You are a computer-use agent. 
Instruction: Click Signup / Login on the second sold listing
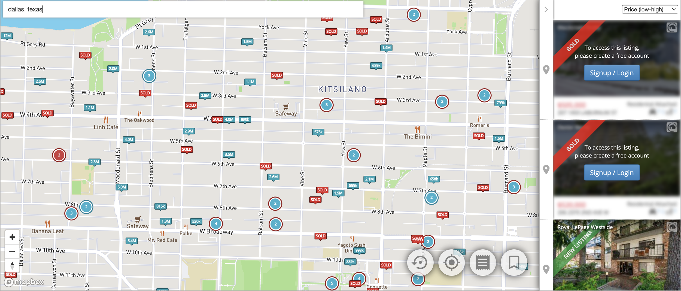click(x=612, y=172)
